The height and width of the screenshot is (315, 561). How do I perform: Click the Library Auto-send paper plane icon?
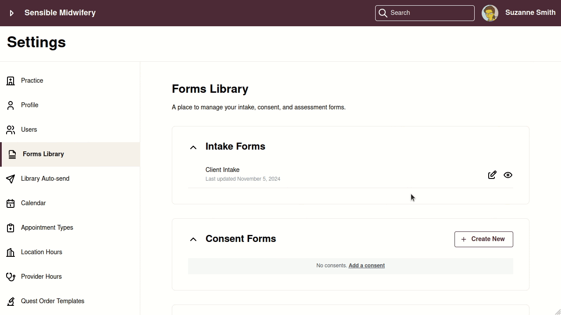(x=11, y=179)
